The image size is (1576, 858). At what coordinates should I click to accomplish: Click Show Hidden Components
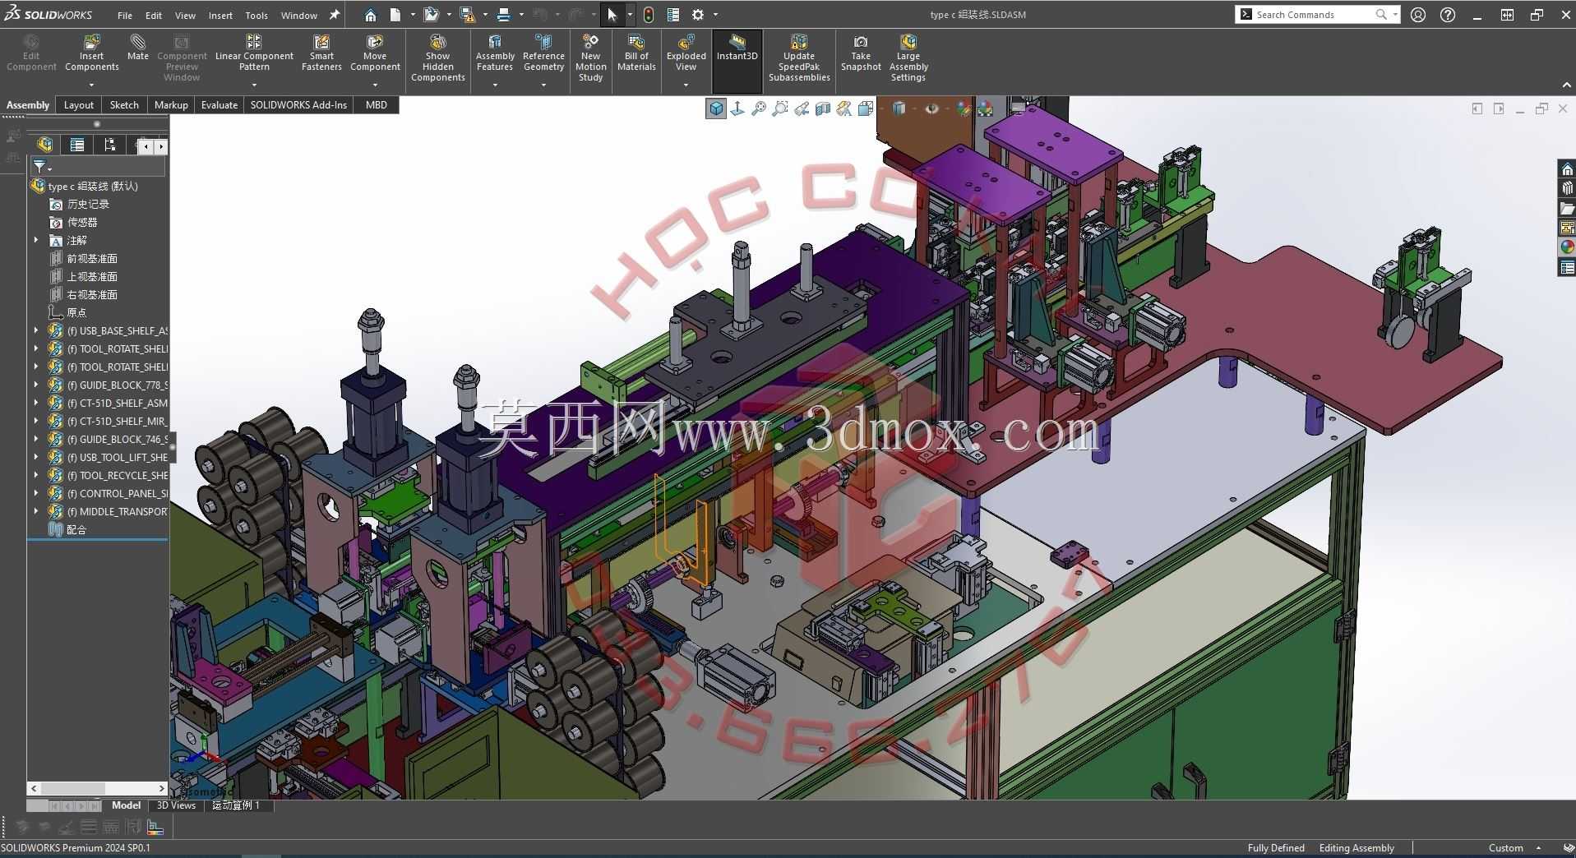[438, 58]
